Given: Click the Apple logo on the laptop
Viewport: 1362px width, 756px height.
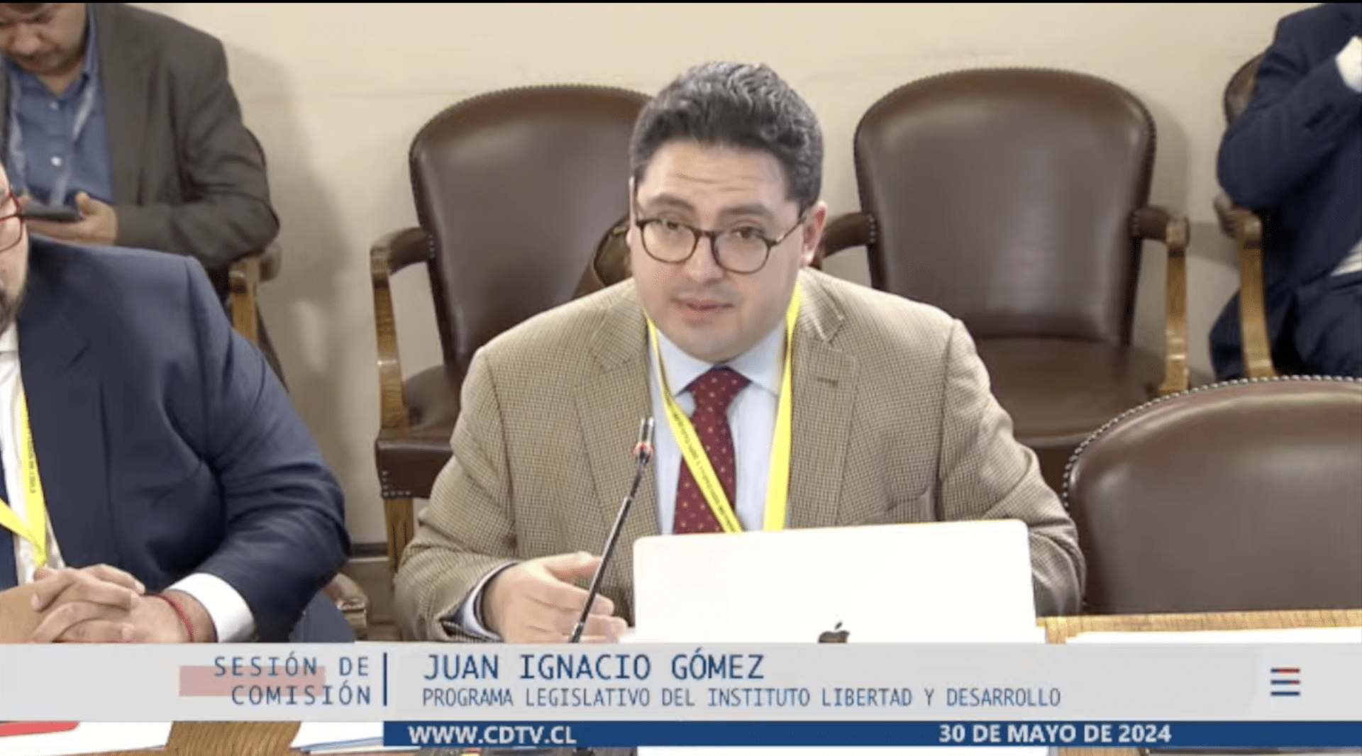Looking at the screenshot, I should point(834,632).
